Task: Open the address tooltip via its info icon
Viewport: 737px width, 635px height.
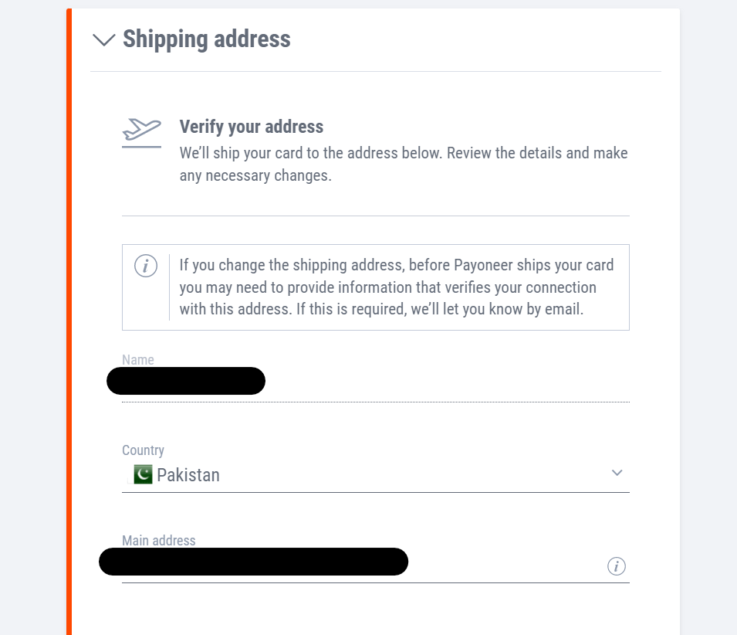Action: pyautogui.click(x=617, y=566)
